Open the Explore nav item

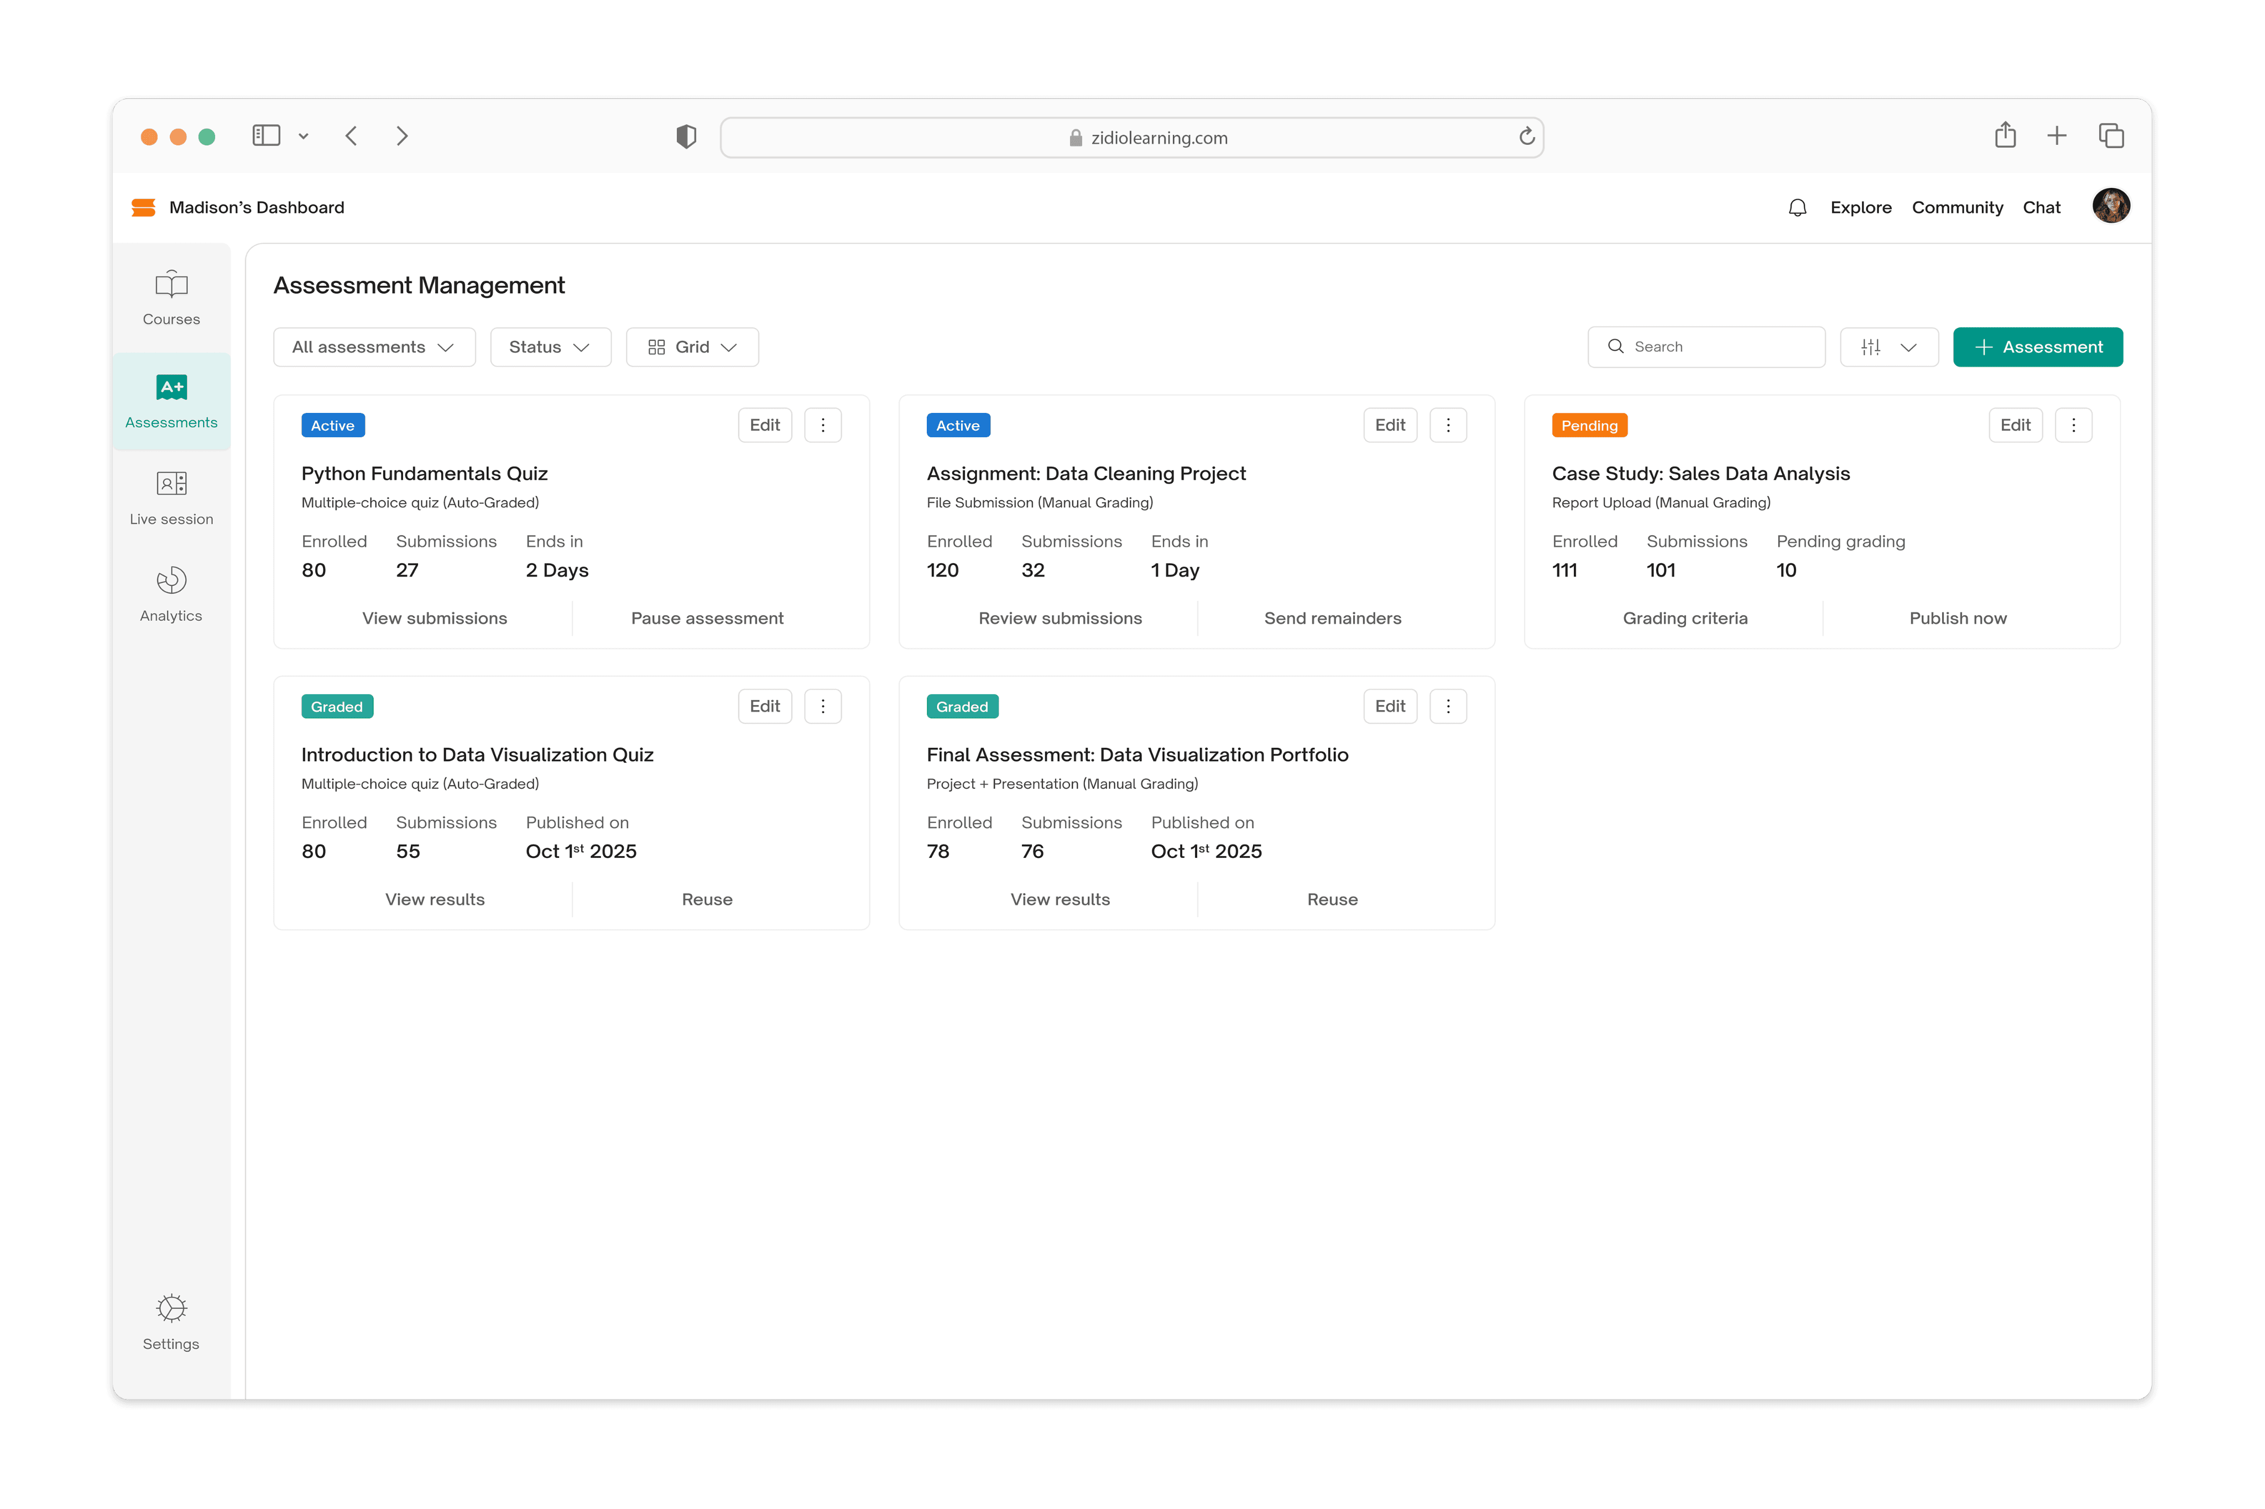point(1861,208)
